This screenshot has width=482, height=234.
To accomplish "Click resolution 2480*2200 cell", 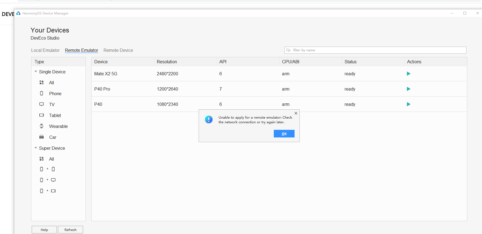I will (167, 74).
